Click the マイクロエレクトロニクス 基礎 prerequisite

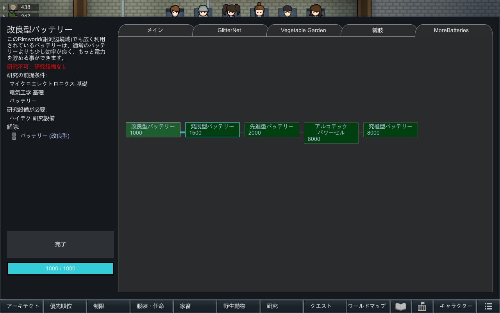click(48, 84)
